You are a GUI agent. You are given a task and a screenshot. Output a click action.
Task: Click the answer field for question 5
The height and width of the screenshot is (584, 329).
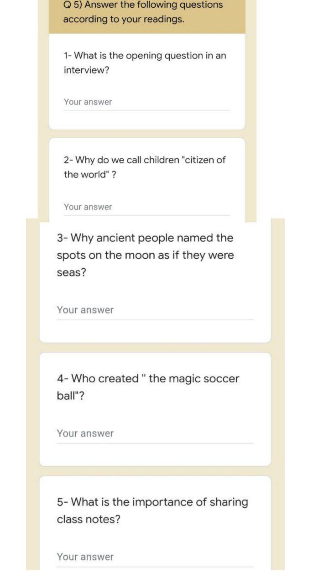155,557
